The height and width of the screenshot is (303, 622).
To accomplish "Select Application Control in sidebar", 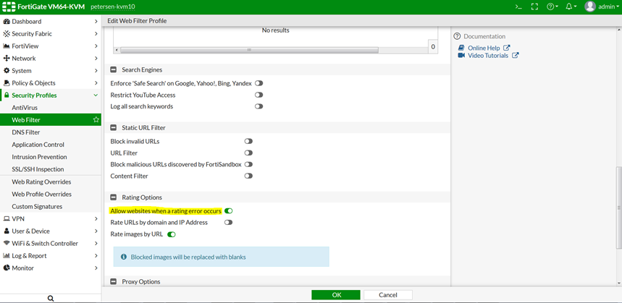I will pyautogui.click(x=38, y=145).
